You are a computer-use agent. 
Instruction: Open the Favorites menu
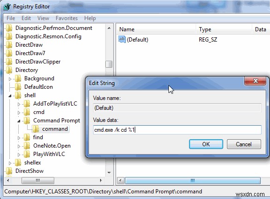click(66, 18)
